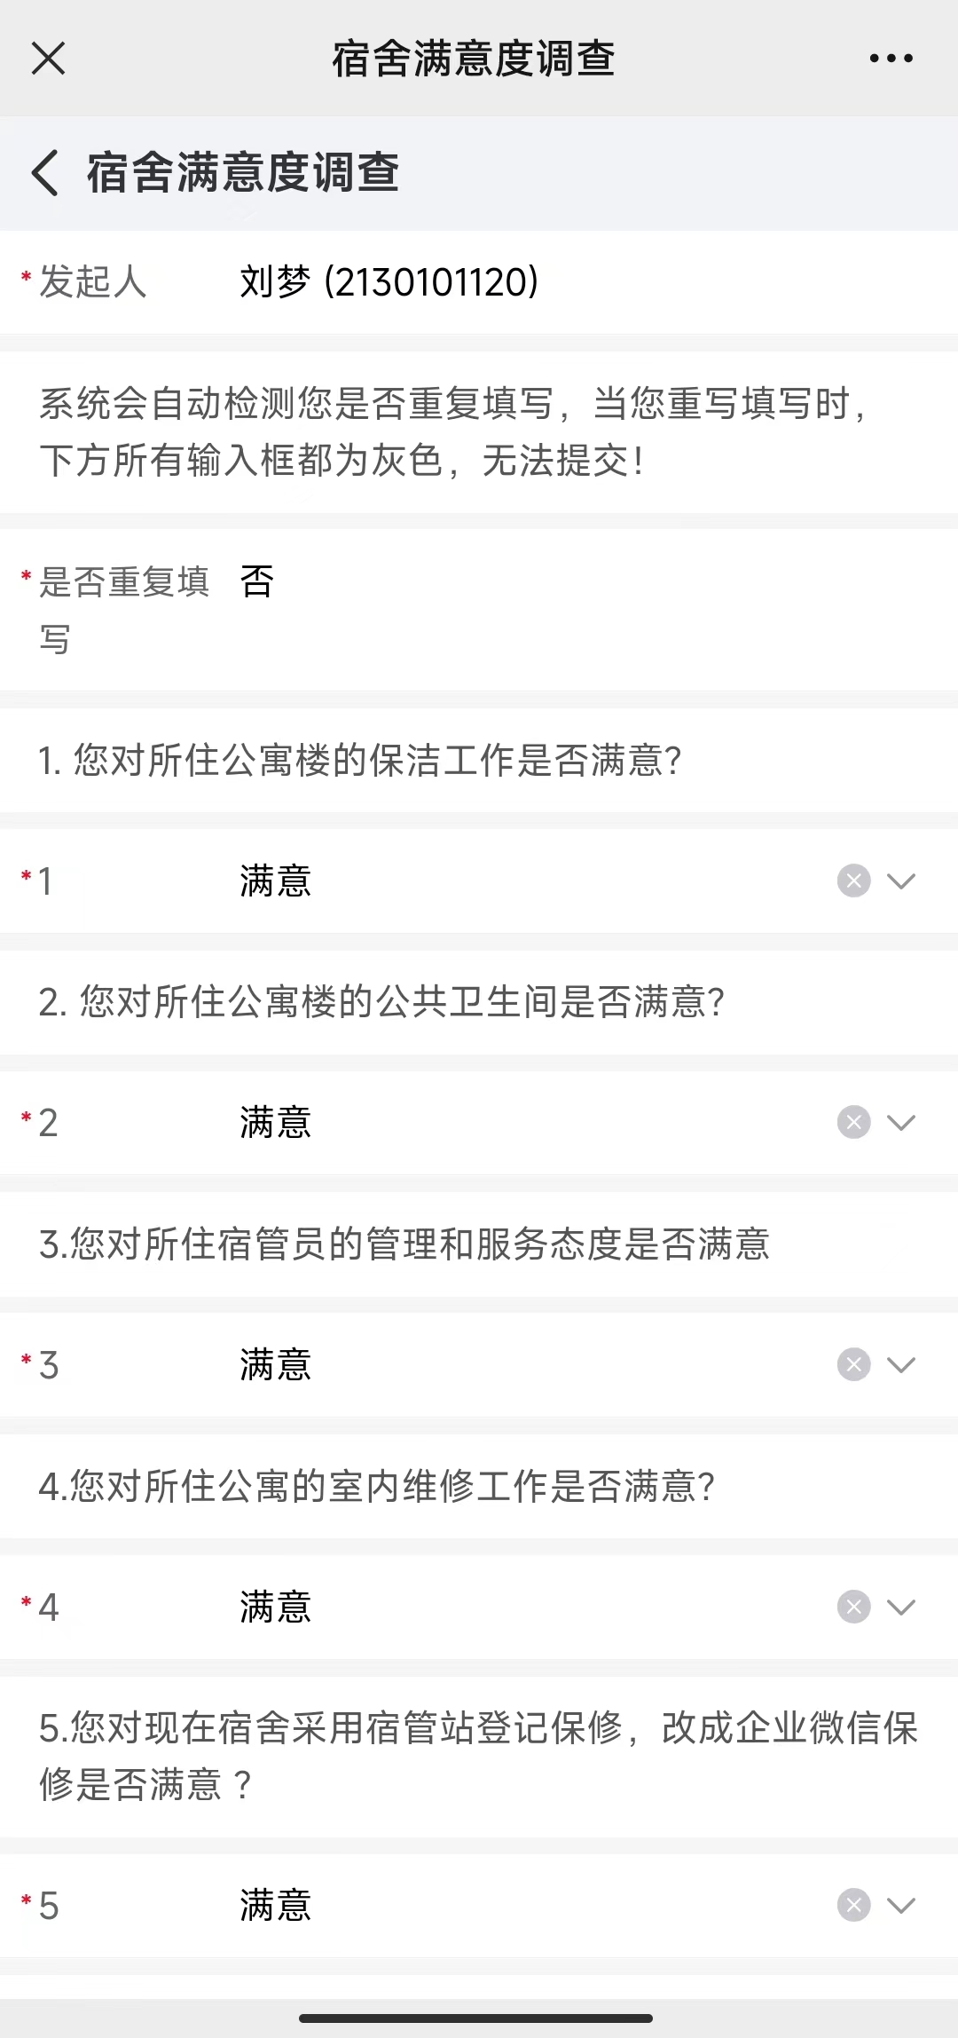Image resolution: width=958 pixels, height=2038 pixels.
Task: Expand the dropdown arrow for question 3
Action: coord(901,1364)
